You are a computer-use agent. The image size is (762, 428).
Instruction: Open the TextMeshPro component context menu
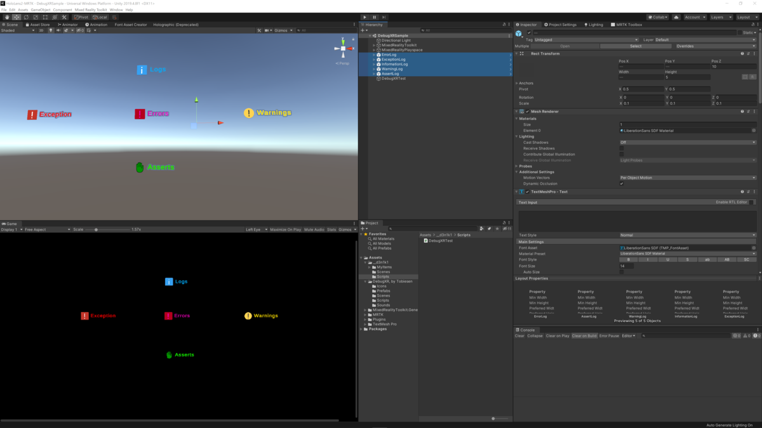point(755,191)
